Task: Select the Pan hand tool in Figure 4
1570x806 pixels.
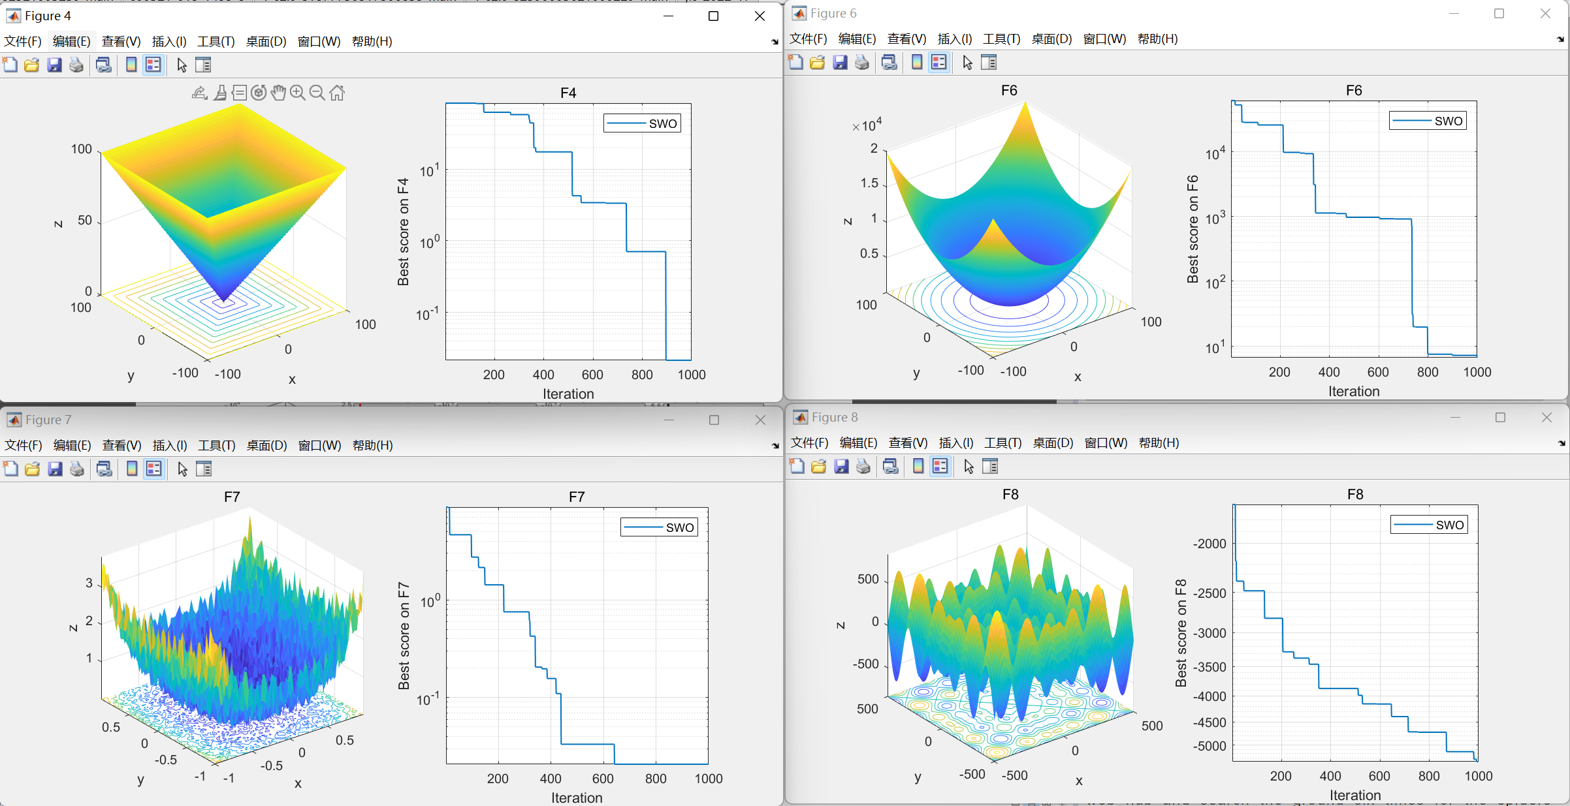Action: (278, 93)
